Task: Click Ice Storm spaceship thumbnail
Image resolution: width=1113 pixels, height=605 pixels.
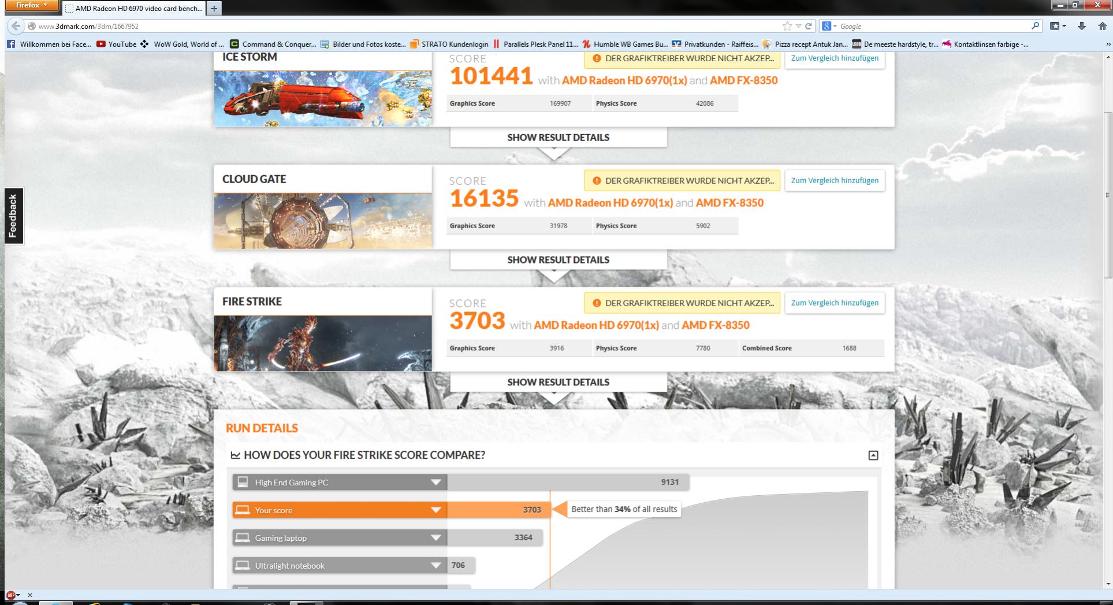Action: [323, 98]
